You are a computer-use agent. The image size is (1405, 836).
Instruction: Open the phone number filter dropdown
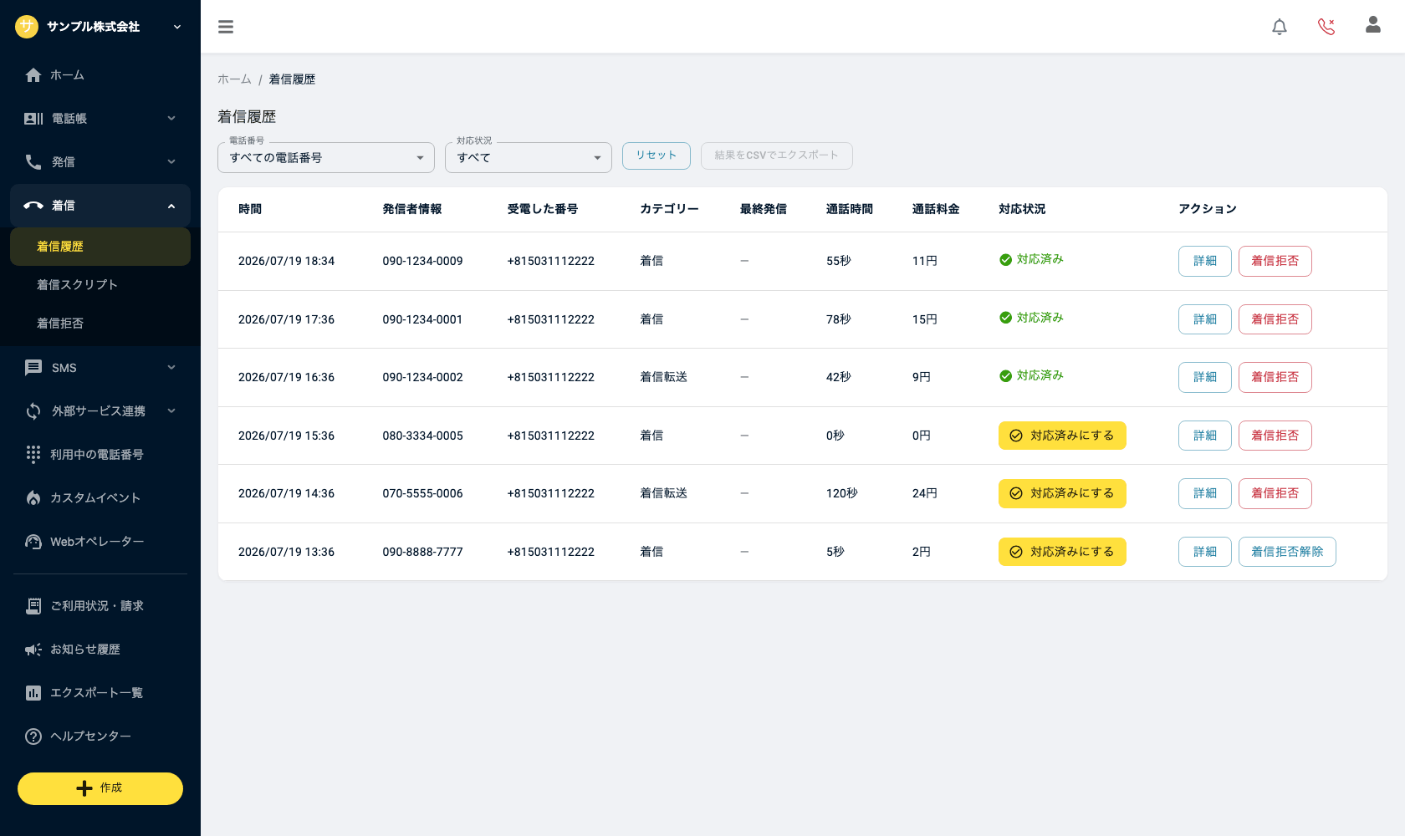pos(326,157)
